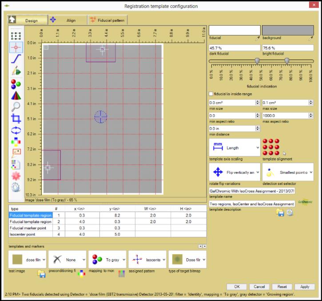Click the red gear icon in sidebar
Image resolution: width=322 pixels, height=301 pixels.
click(x=16, y=176)
